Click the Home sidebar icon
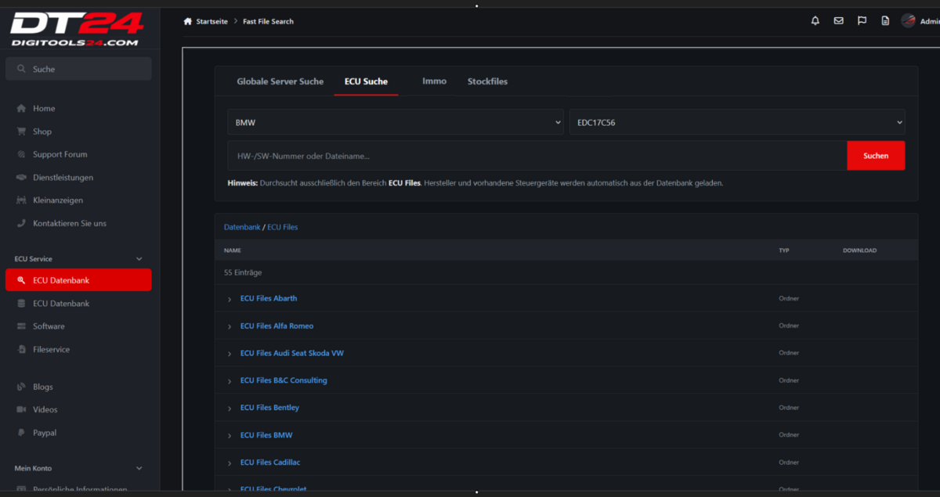 tap(21, 109)
